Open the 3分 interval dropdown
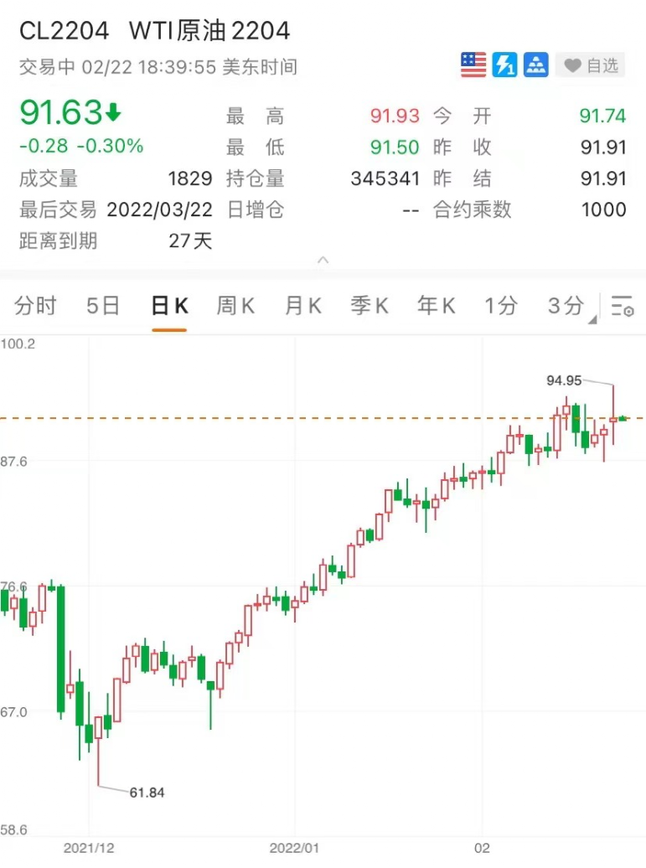 click(571, 307)
